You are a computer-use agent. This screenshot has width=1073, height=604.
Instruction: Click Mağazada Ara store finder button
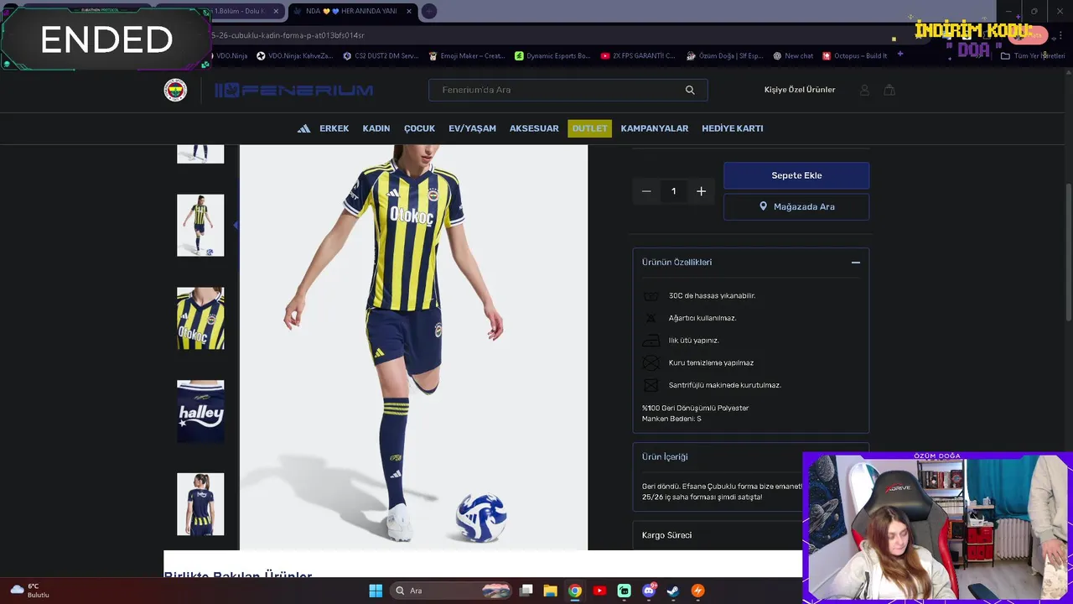pyautogui.click(x=796, y=206)
